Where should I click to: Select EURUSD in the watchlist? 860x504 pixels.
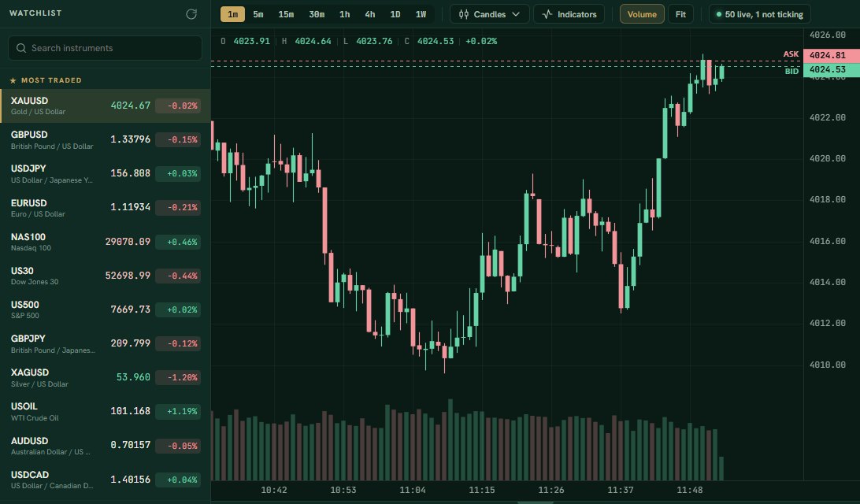106,208
